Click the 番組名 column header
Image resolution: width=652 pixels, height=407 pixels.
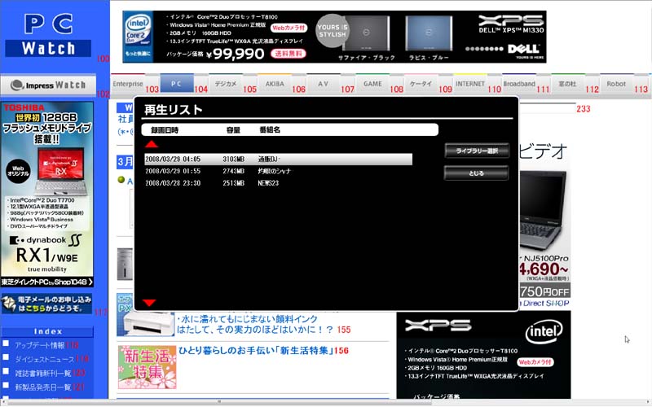click(x=270, y=130)
